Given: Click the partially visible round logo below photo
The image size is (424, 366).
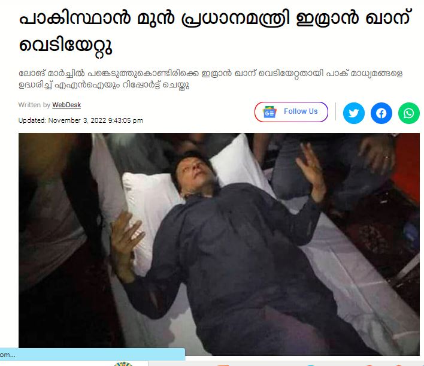Looking at the screenshot, I should (123, 364).
